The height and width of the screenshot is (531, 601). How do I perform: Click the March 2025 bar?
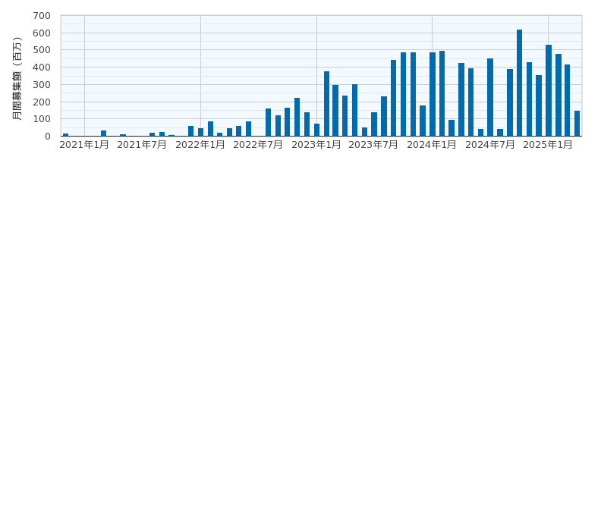[568, 100]
